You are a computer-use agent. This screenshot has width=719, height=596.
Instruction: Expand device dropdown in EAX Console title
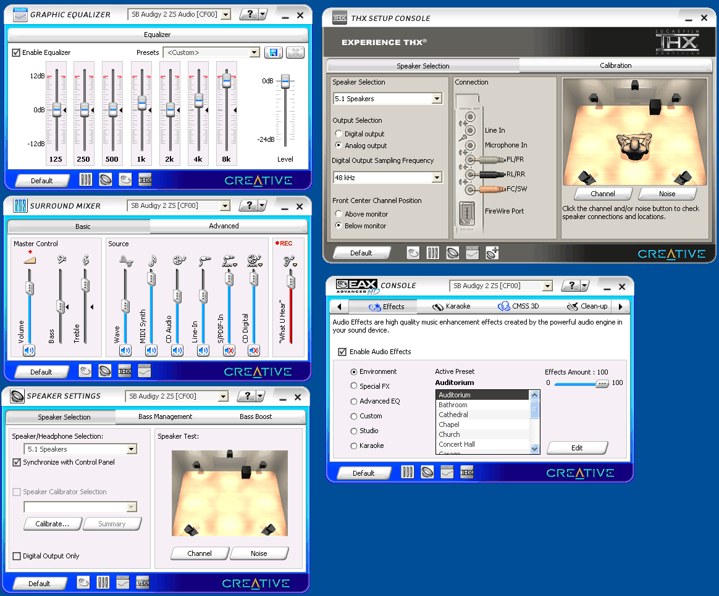pos(547,286)
